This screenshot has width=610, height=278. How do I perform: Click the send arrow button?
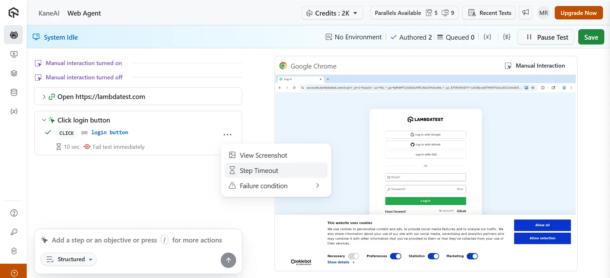228,260
